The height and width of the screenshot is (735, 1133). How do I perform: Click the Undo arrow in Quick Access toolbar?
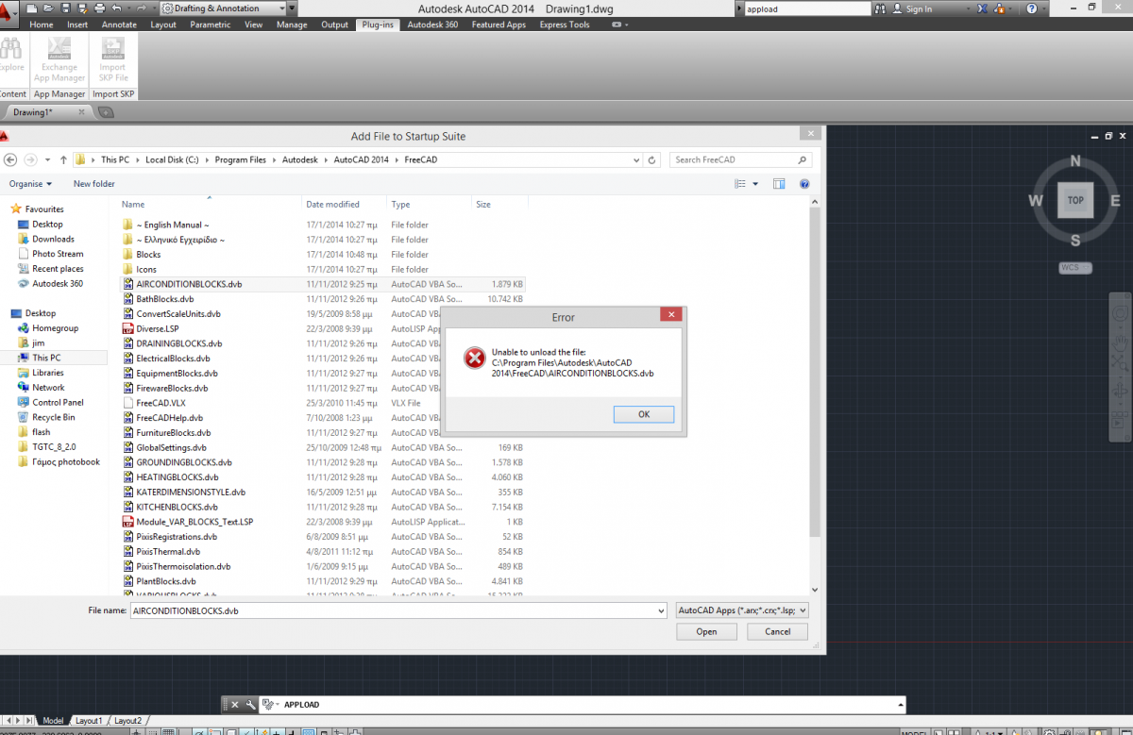point(115,8)
